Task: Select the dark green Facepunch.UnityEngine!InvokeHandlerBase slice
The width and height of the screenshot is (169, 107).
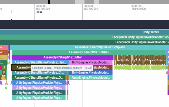Action: [x=84, y=42]
